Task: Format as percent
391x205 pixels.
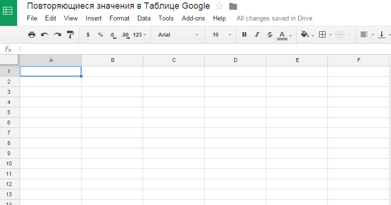Action: pos(101,35)
